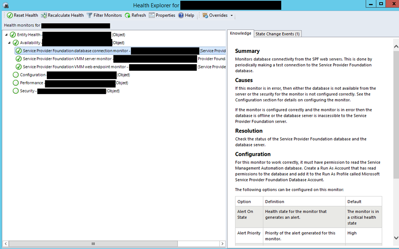Select the VMM server monitor item

67,59
